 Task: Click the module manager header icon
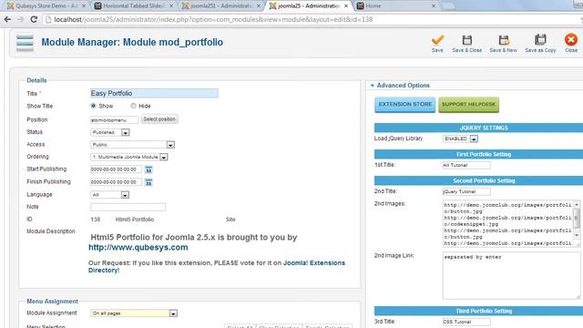25,43
